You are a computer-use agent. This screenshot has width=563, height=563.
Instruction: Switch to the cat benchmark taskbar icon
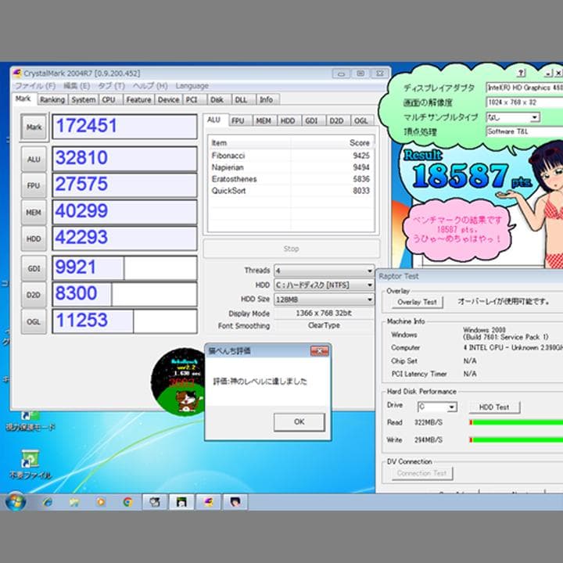(x=181, y=501)
